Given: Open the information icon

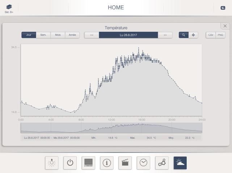Looking at the screenshot, I should (107, 163).
